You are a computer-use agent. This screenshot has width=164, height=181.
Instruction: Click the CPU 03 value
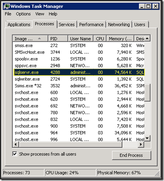(x=100, y=133)
